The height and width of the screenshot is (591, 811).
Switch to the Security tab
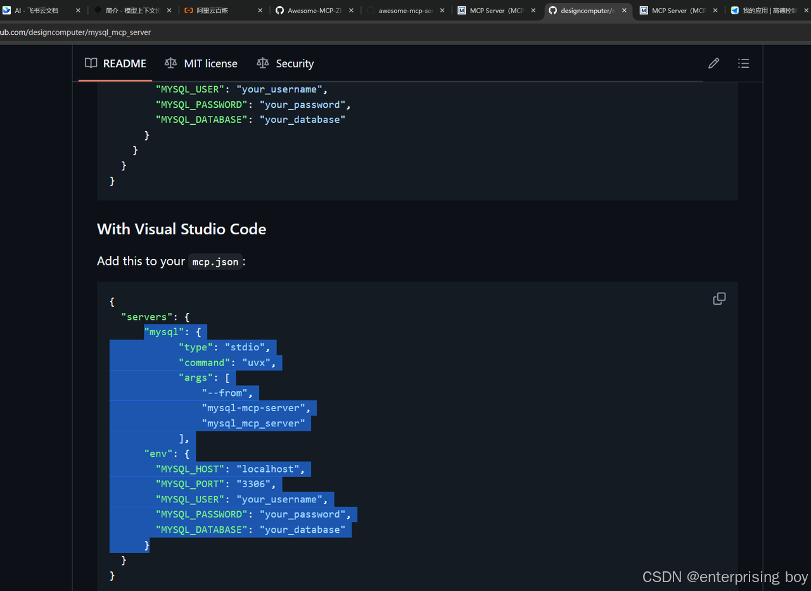285,63
